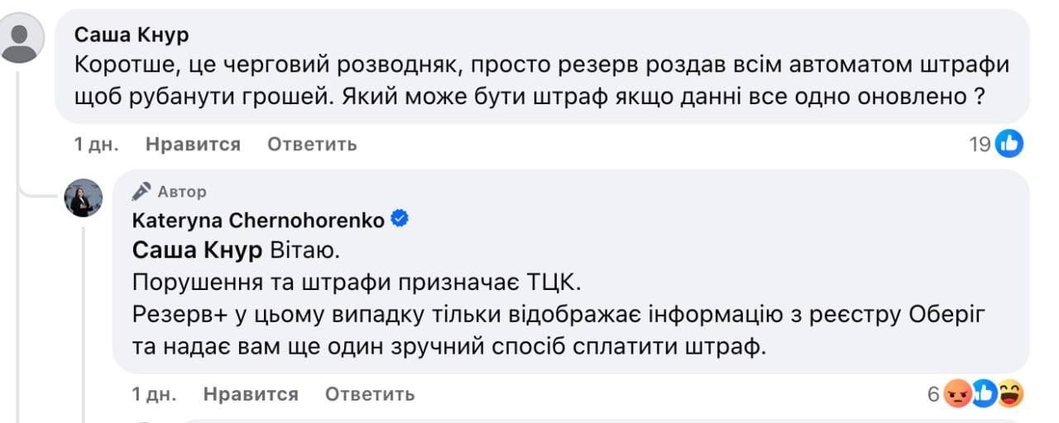Click the blue verified checkmark badge
Screen dimensions: 1059x423
pyautogui.click(x=399, y=220)
